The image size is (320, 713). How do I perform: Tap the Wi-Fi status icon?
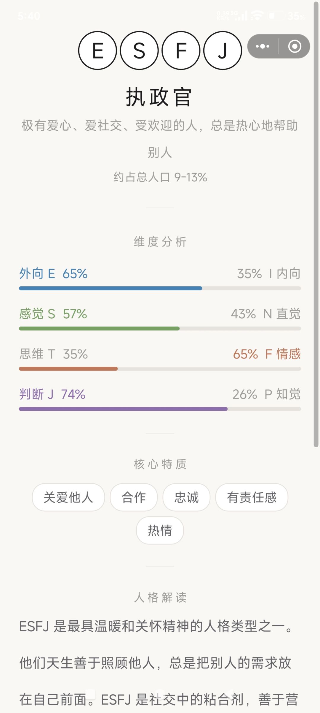coord(257,15)
